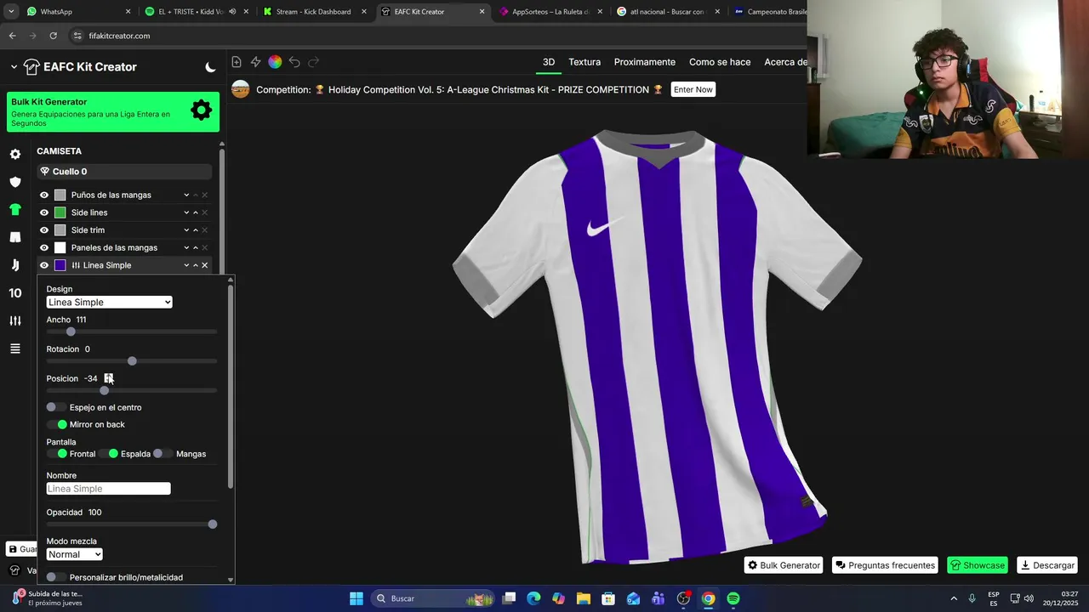This screenshot has width=1089, height=612.
Task: Click the lightning bolt icon in toolbar
Action: click(x=255, y=62)
